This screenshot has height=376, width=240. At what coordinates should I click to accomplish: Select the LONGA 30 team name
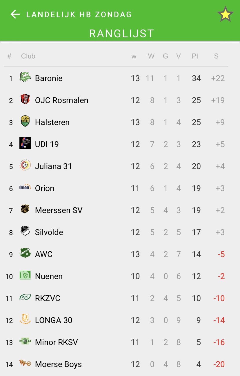pyautogui.click(x=54, y=320)
